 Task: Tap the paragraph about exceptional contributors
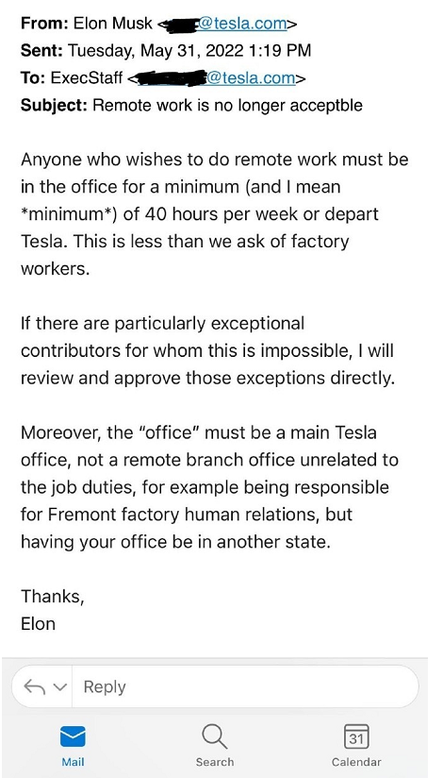(207, 350)
